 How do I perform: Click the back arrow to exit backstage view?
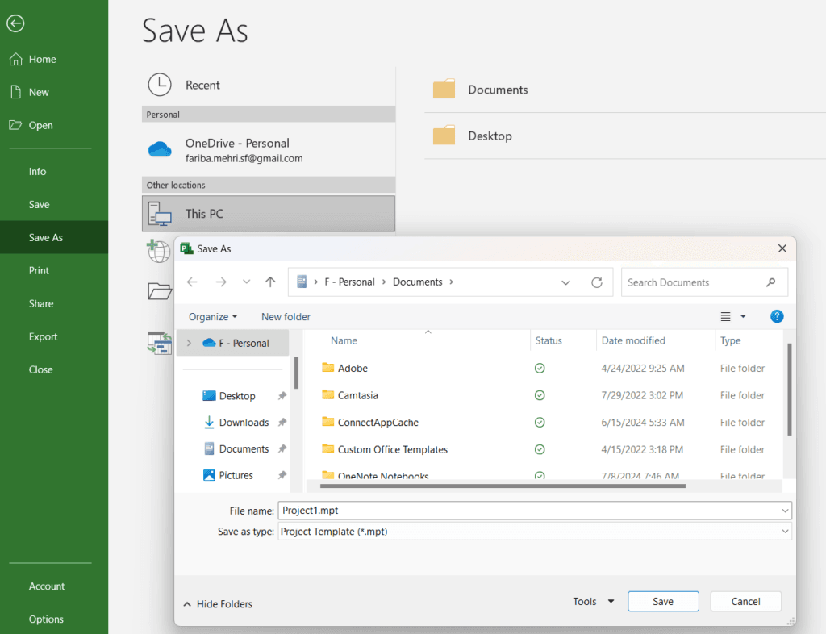(x=15, y=23)
